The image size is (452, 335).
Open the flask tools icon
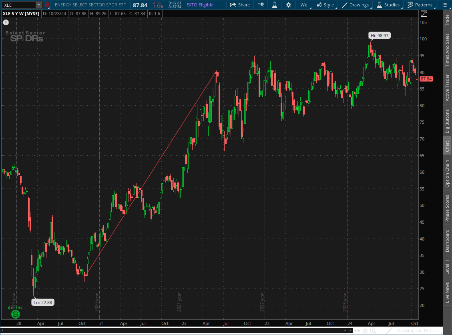(274, 5)
